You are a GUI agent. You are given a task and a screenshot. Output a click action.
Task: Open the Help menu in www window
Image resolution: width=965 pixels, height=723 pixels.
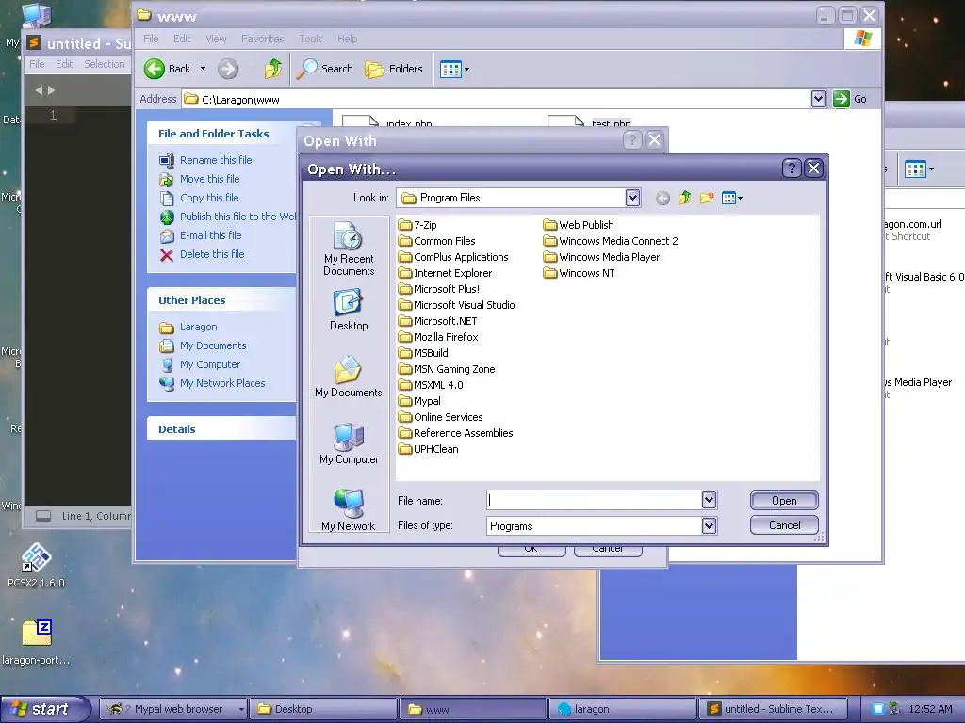pyautogui.click(x=347, y=39)
